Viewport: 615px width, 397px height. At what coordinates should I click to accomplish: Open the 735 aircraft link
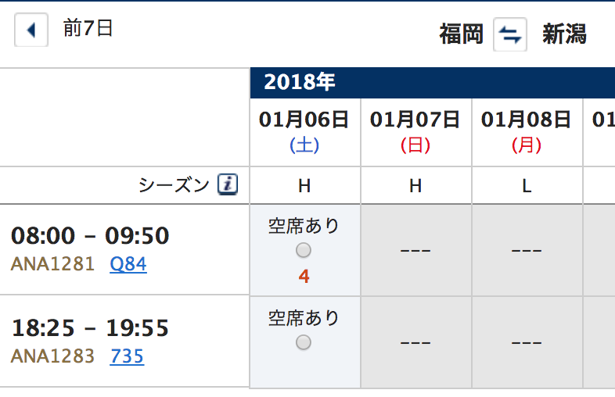coord(127,356)
